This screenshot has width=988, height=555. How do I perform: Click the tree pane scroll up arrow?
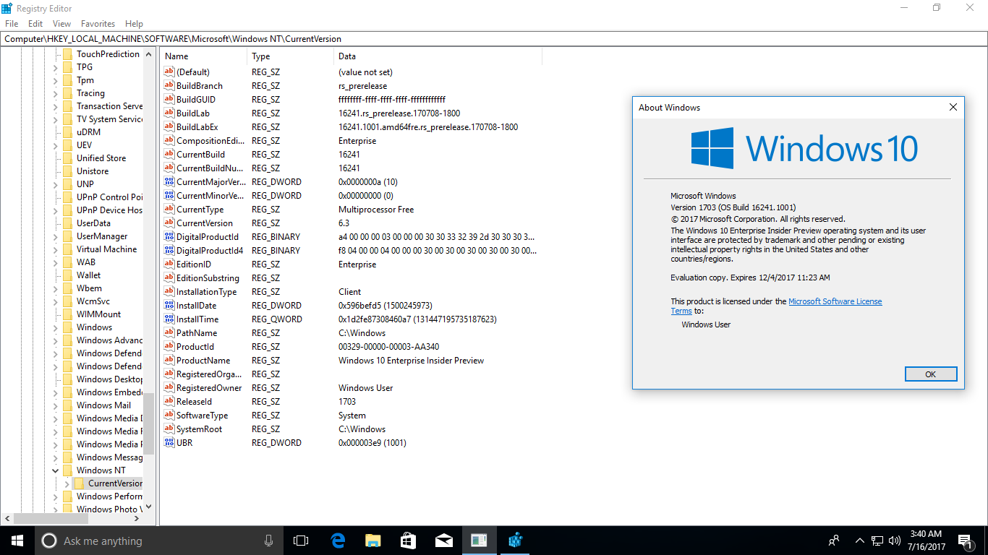(x=149, y=54)
